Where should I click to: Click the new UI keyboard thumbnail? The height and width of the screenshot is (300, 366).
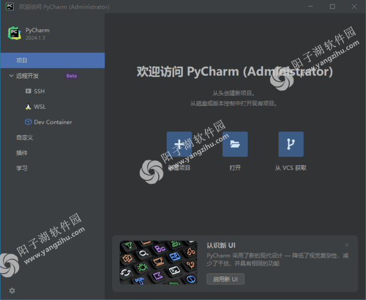pos(158,262)
